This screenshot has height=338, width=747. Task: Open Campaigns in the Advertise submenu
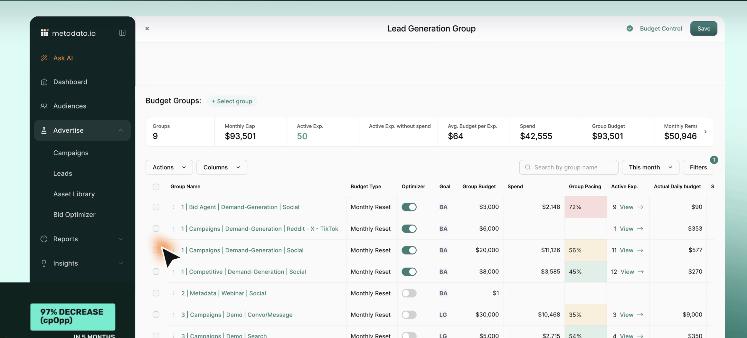71,153
